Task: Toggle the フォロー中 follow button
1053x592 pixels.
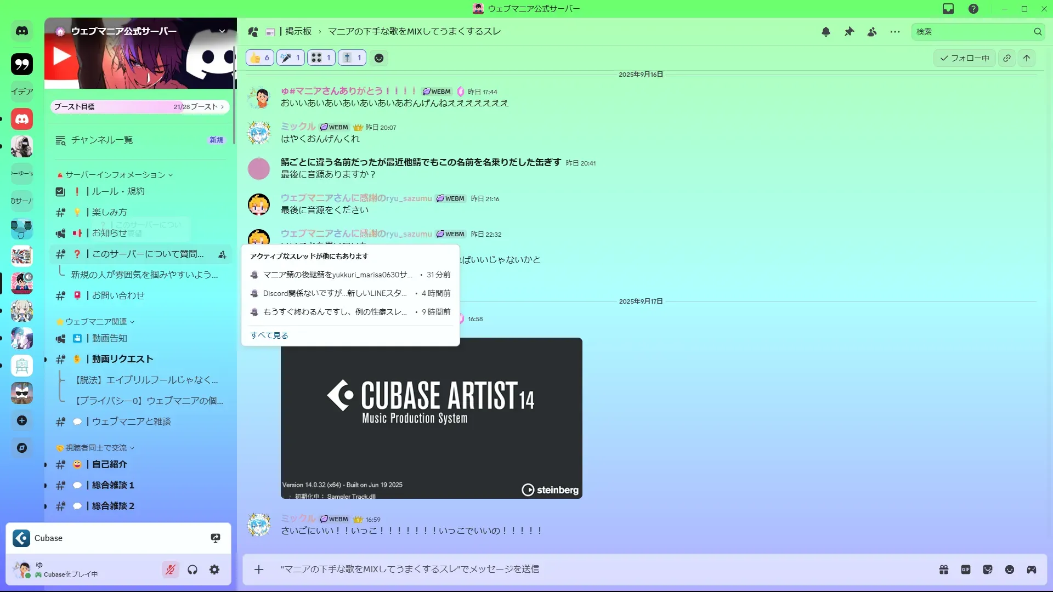Action: pyautogui.click(x=965, y=58)
